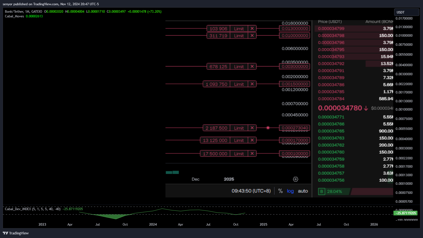Select the 2 187 500 order quantity label

point(216,128)
